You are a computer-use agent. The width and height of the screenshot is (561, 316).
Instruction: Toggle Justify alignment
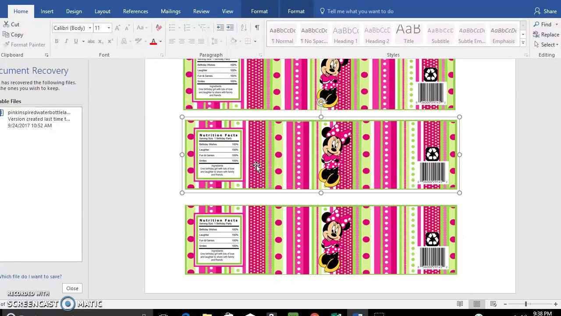pos(201,41)
